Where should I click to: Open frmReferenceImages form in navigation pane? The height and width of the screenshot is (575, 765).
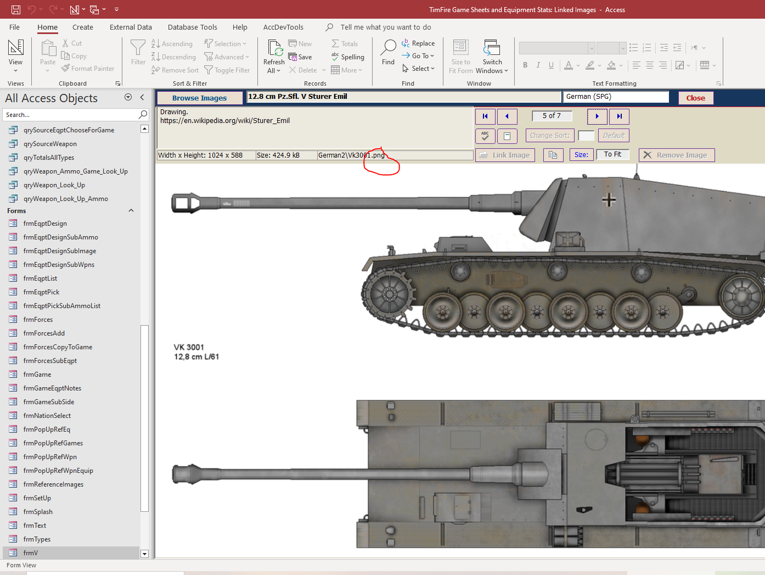pyautogui.click(x=54, y=484)
